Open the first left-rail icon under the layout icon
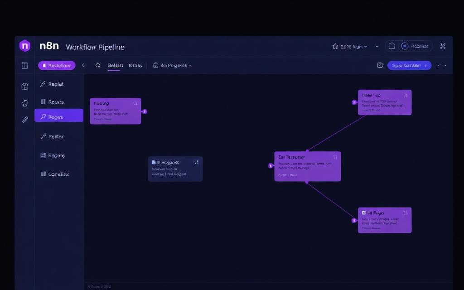Screen dimensions: 464x290 pos(25,86)
